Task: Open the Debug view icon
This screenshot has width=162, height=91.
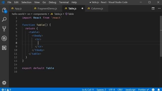Action: (x=4, y=38)
